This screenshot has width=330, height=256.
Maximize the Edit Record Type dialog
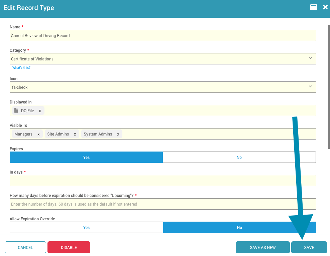click(313, 7)
